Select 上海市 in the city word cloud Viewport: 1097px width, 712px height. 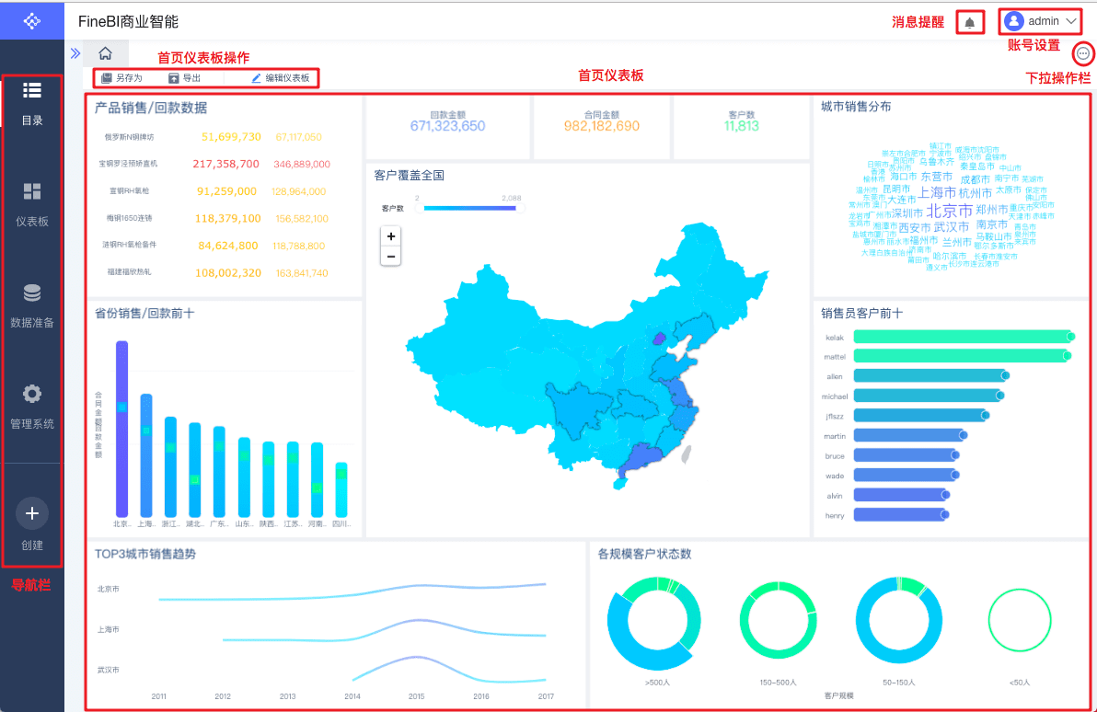tap(938, 192)
